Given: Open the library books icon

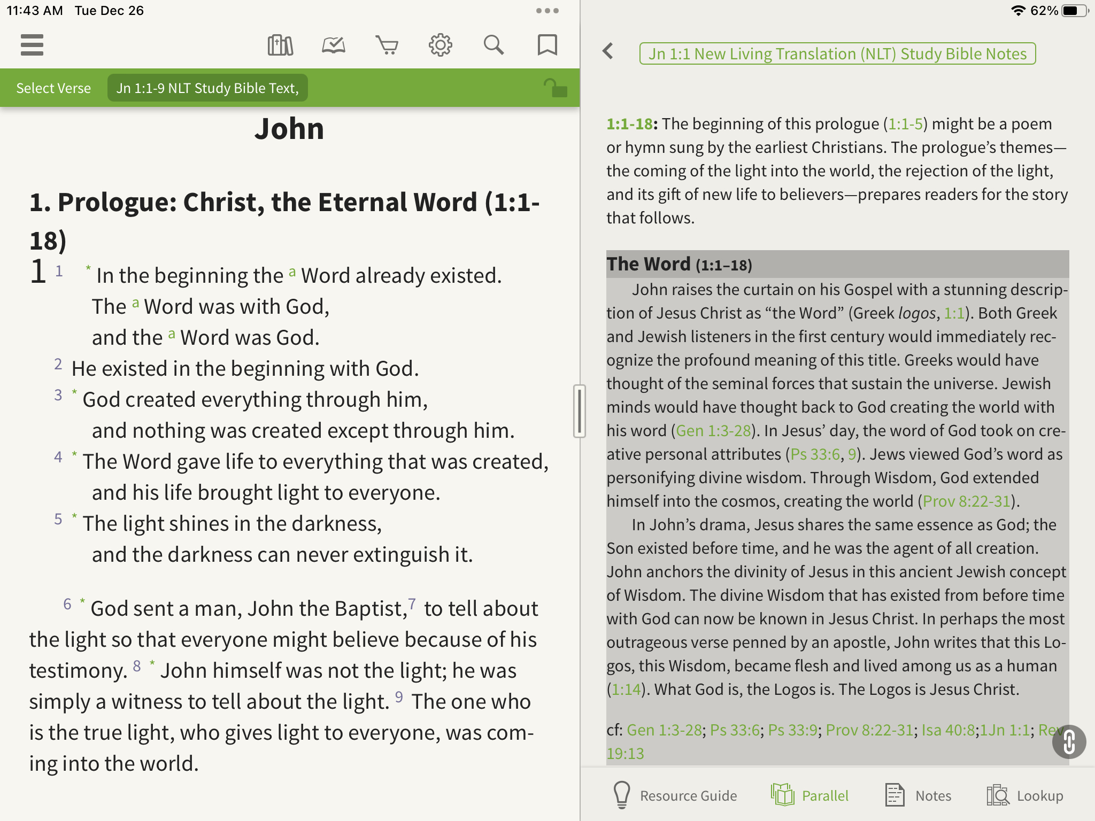Looking at the screenshot, I should [x=280, y=45].
